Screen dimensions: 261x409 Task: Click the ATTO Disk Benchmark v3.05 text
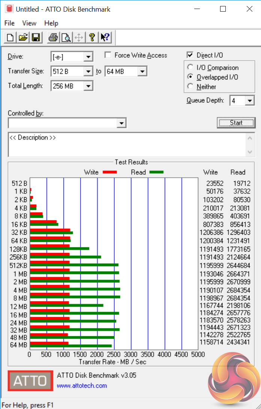pyautogui.click(x=97, y=375)
